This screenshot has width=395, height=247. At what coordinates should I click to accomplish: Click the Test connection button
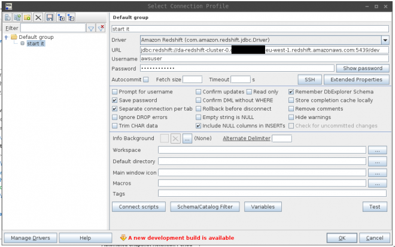pyautogui.click(x=375, y=207)
